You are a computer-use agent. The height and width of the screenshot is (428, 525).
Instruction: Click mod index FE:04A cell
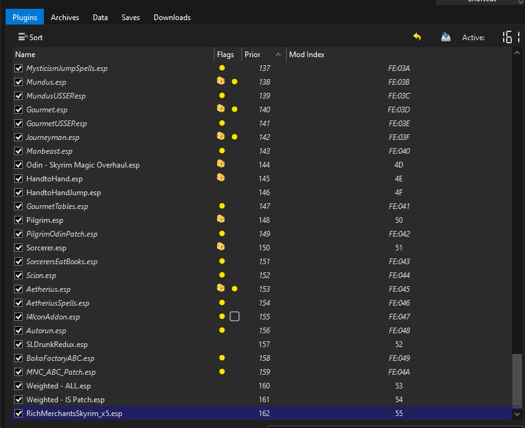[x=399, y=372]
